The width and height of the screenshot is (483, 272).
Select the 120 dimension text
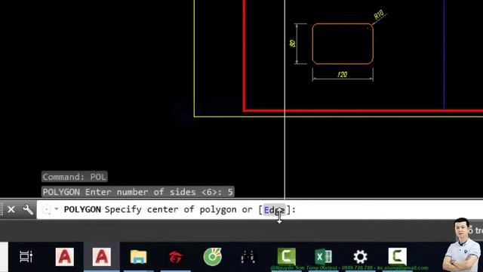tap(343, 74)
